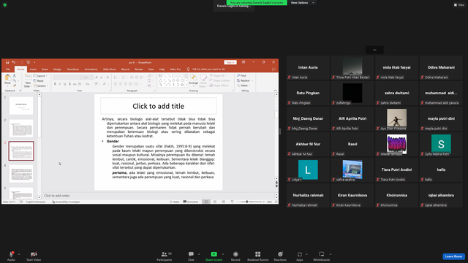The image size is (468, 263).
Task: Start recording with the Record button
Action: tap(235, 256)
